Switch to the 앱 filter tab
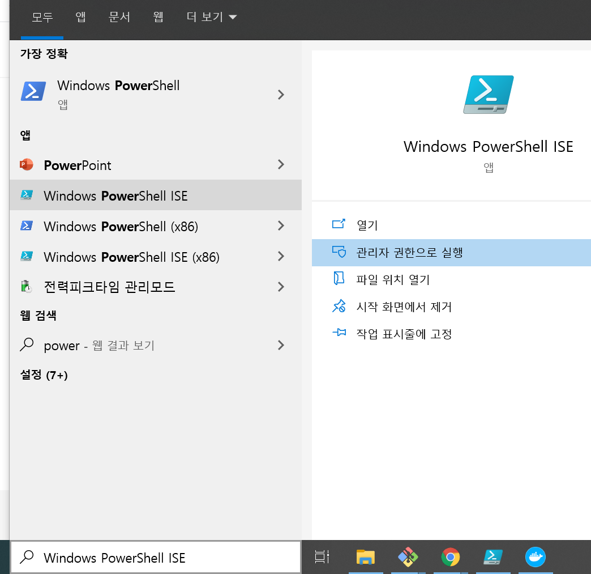This screenshot has height=574, width=591. click(80, 17)
